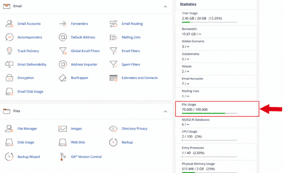This screenshot has width=284, height=173.
Task: Click the Physical Memory Usage label
Action: (199, 164)
